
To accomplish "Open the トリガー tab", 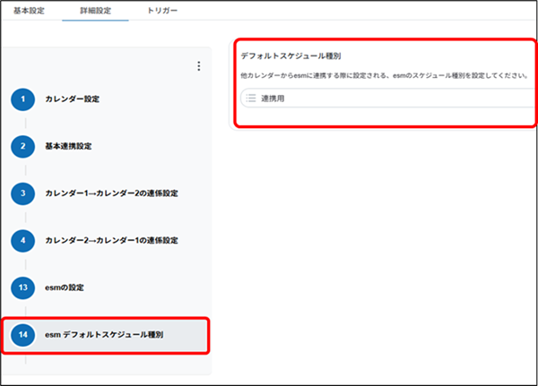I will (x=161, y=12).
